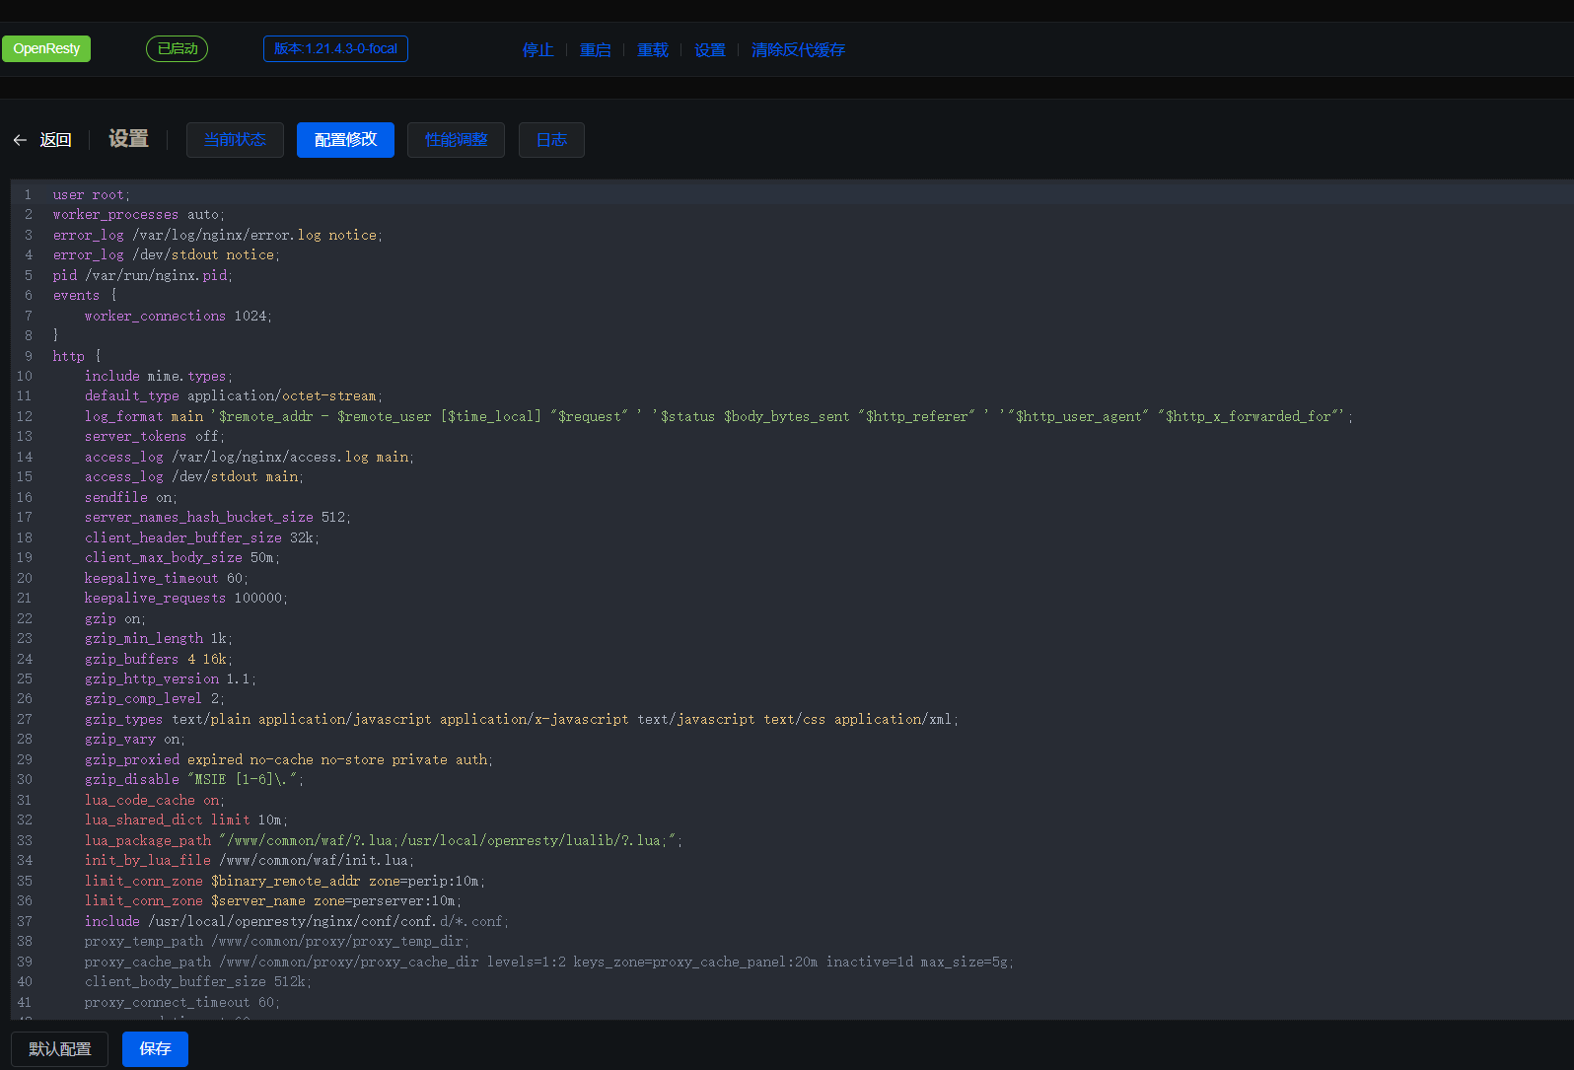Viewport: 1574px width, 1070px height.
Task: Click 'init_by_lua_file' line
Action: 250,860
